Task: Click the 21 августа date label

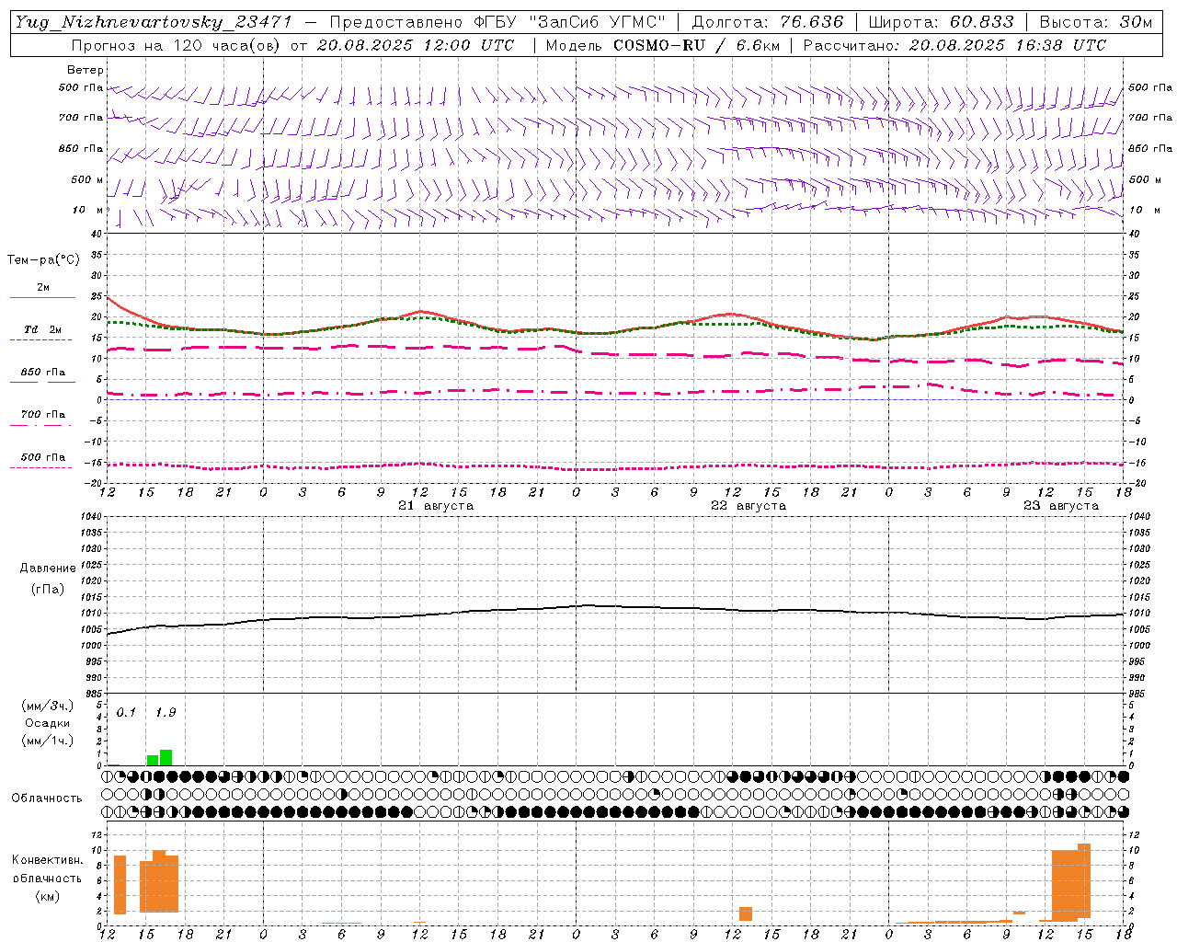Action: pos(436,506)
